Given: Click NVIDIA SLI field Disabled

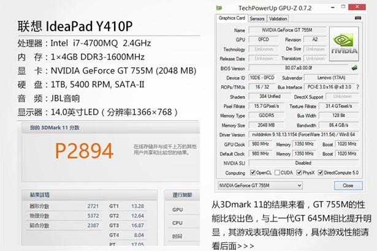Looking at the screenshot, I should (x=303, y=163).
